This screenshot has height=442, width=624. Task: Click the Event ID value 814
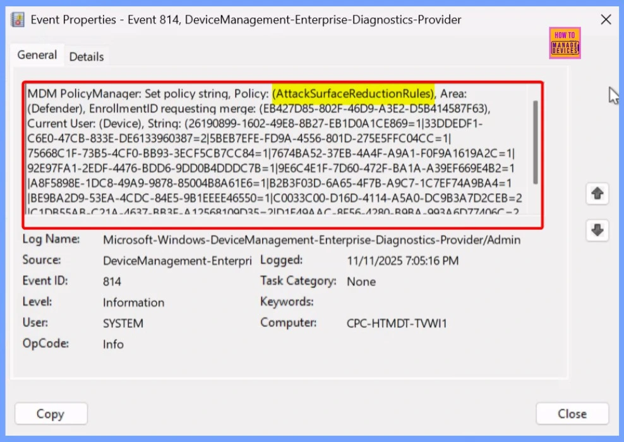pyautogui.click(x=111, y=281)
